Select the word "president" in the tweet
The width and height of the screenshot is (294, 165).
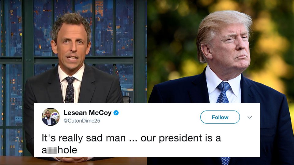180,138
